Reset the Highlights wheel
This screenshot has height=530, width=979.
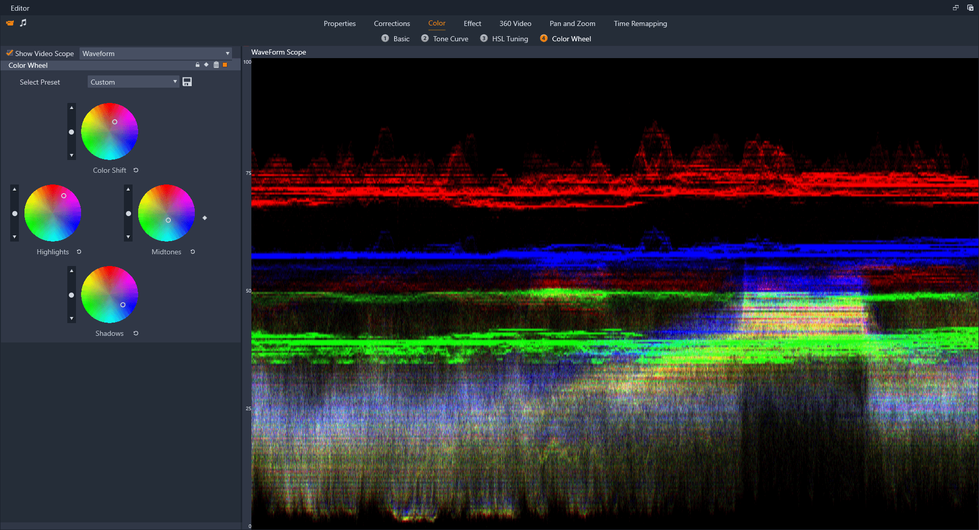tap(79, 252)
